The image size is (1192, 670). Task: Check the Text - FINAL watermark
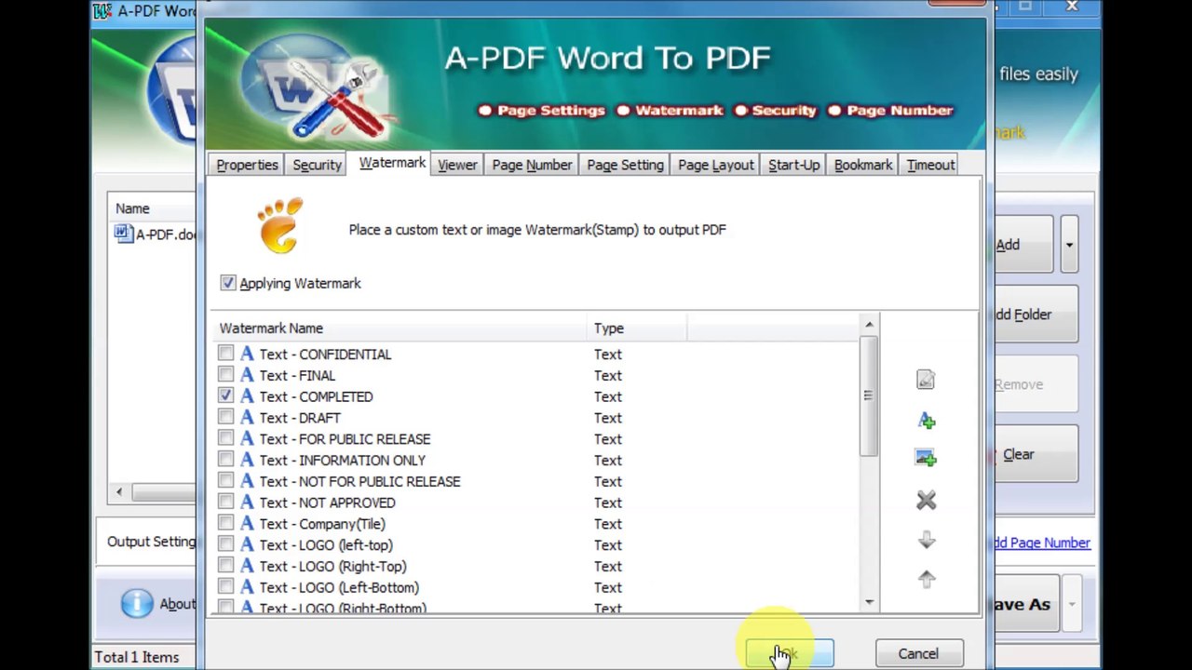[225, 374]
